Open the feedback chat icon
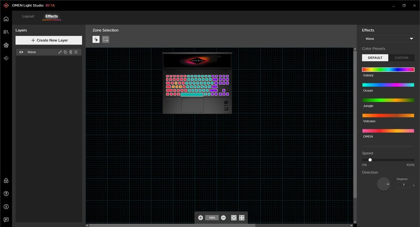Screen dimensions: 420x227 coord(6,220)
